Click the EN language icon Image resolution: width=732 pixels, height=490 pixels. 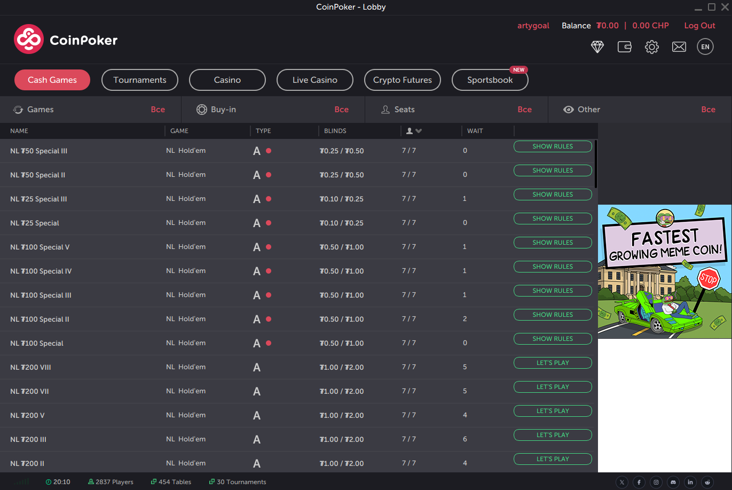[x=705, y=46]
